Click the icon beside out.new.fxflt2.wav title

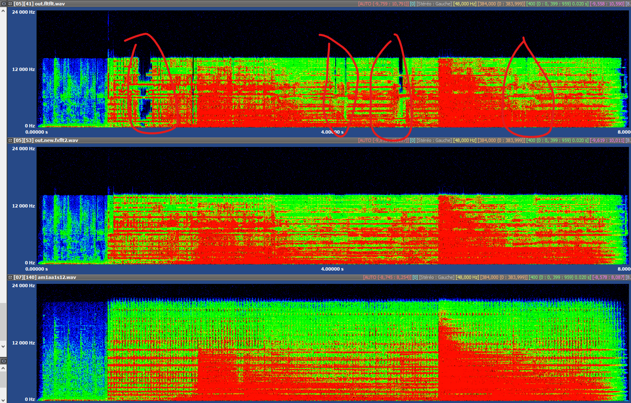click(10, 140)
